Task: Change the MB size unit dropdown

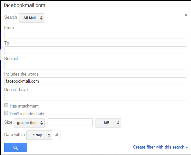Action: [x=108, y=123]
